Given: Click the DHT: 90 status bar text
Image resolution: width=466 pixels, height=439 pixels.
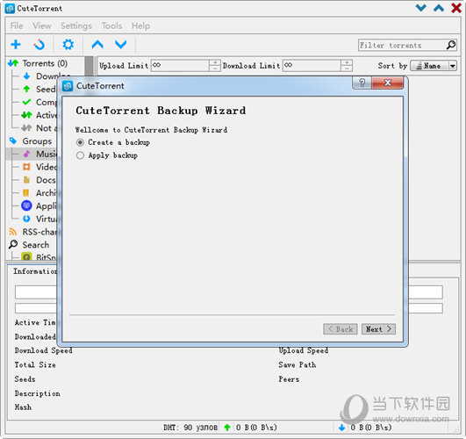Looking at the screenshot, I should click(190, 428).
